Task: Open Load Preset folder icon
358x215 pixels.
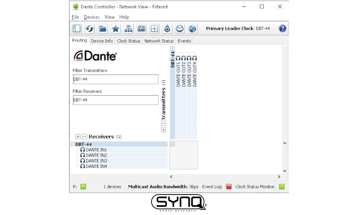Action: coord(102,29)
